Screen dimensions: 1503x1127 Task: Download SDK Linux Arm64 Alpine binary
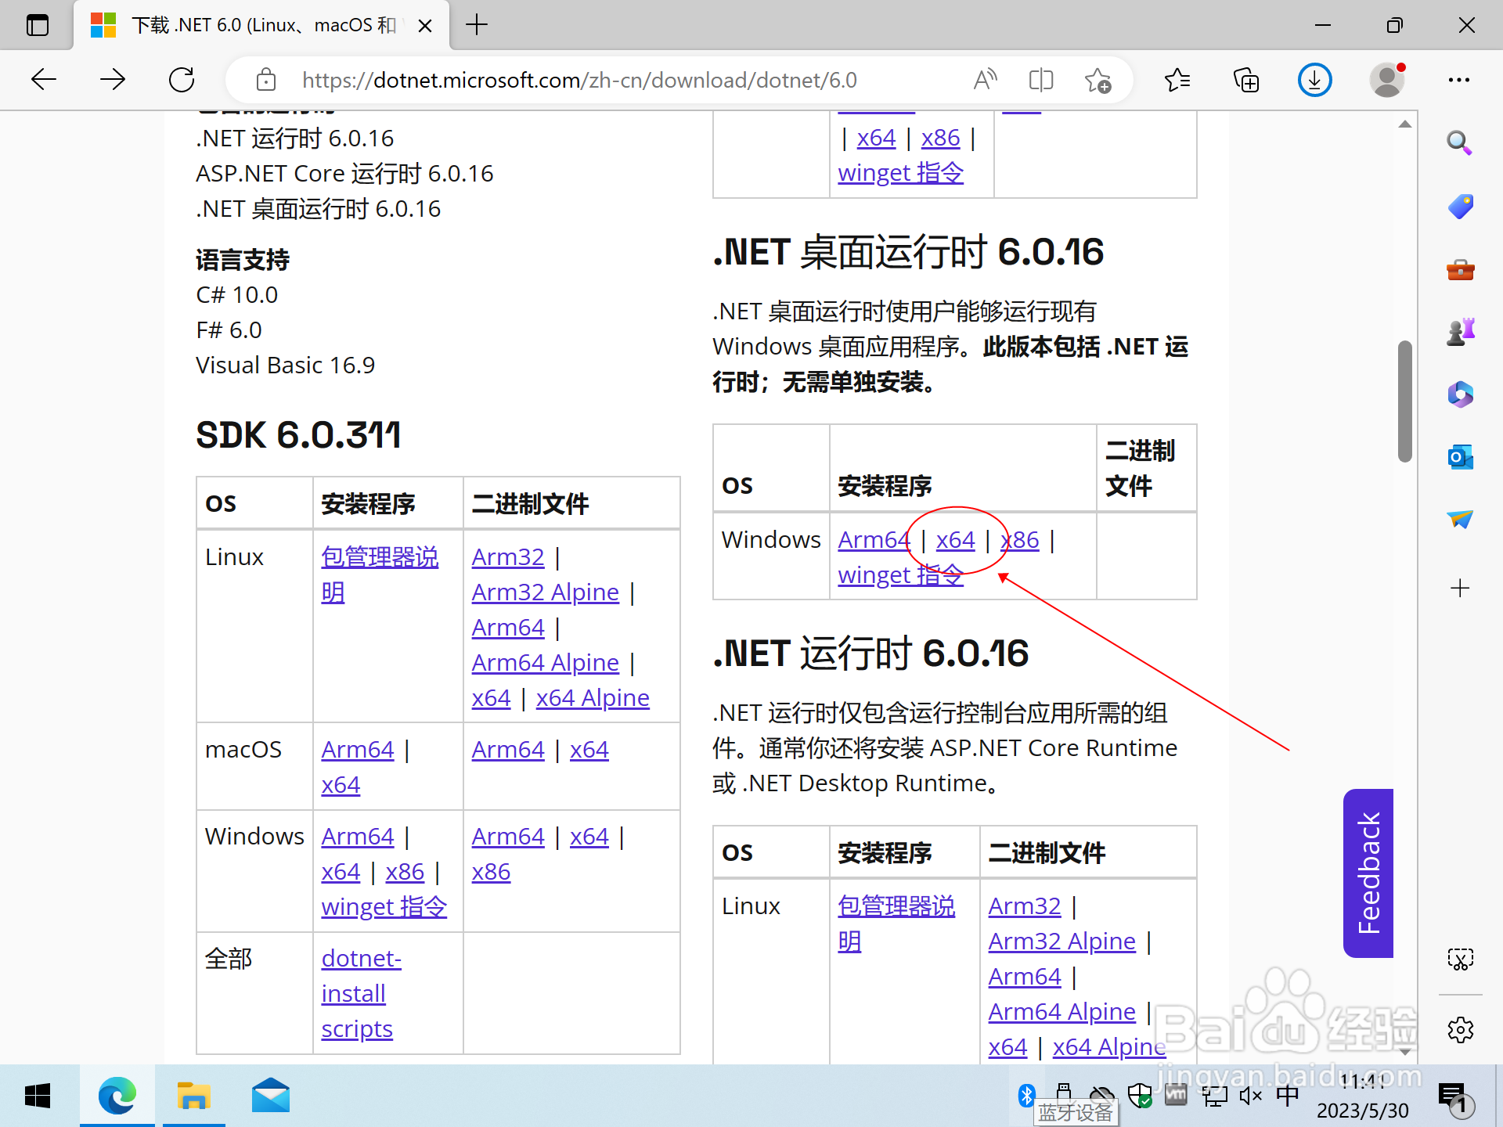[546, 663]
